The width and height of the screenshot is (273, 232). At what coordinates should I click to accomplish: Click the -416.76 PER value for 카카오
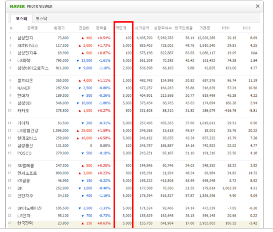tap(230, 111)
